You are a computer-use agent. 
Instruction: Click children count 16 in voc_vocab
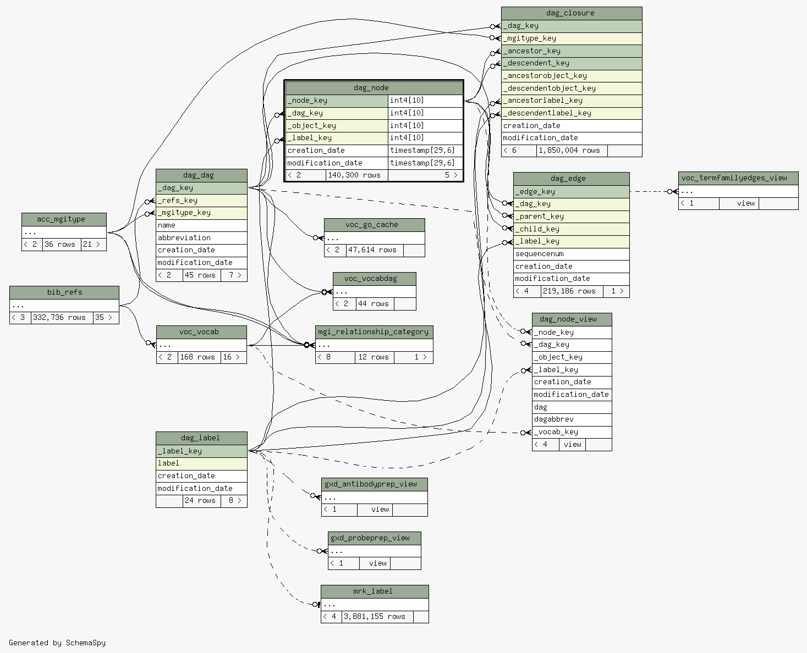234,357
